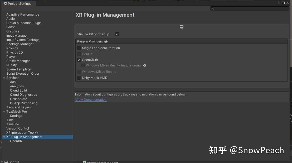The image size is (292, 163).
Task: Enable Magic Leap Zero Iteration provider
Action: pyautogui.click(x=79, y=48)
